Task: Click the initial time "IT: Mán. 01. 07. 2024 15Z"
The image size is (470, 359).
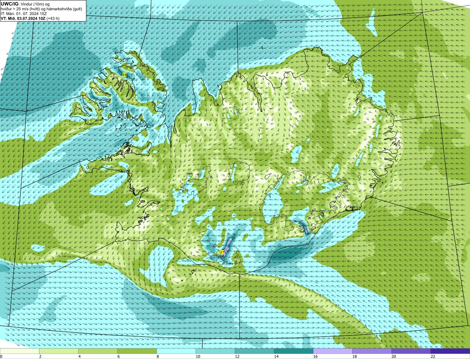Action: (x=24, y=13)
